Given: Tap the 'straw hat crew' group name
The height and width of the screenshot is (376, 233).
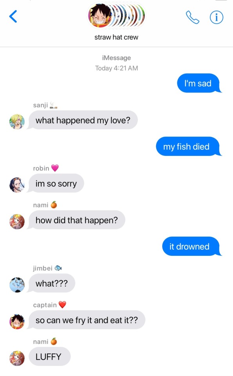Looking at the screenshot, I should coord(116,37).
